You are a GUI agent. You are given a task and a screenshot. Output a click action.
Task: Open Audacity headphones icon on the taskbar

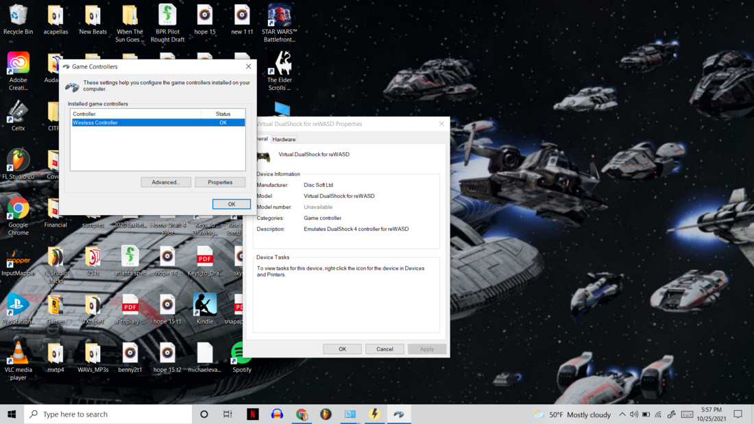point(277,414)
